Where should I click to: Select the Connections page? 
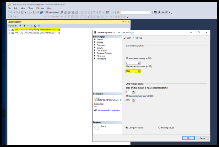102,50
